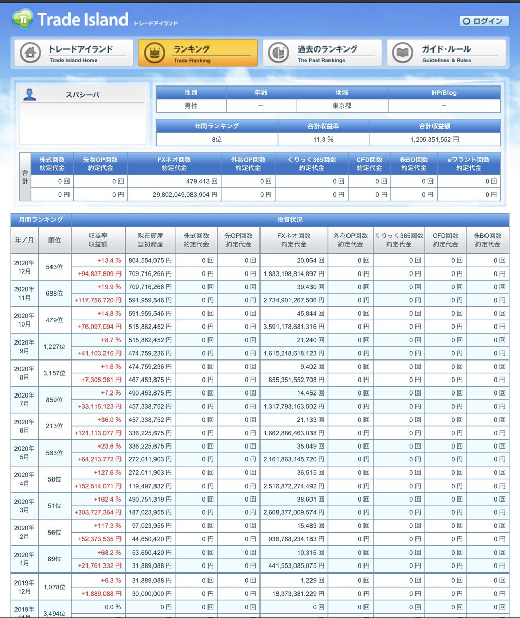Click the user avatar icon beside スパシーバ
This screenshot has width=520, height=618.
30,95
